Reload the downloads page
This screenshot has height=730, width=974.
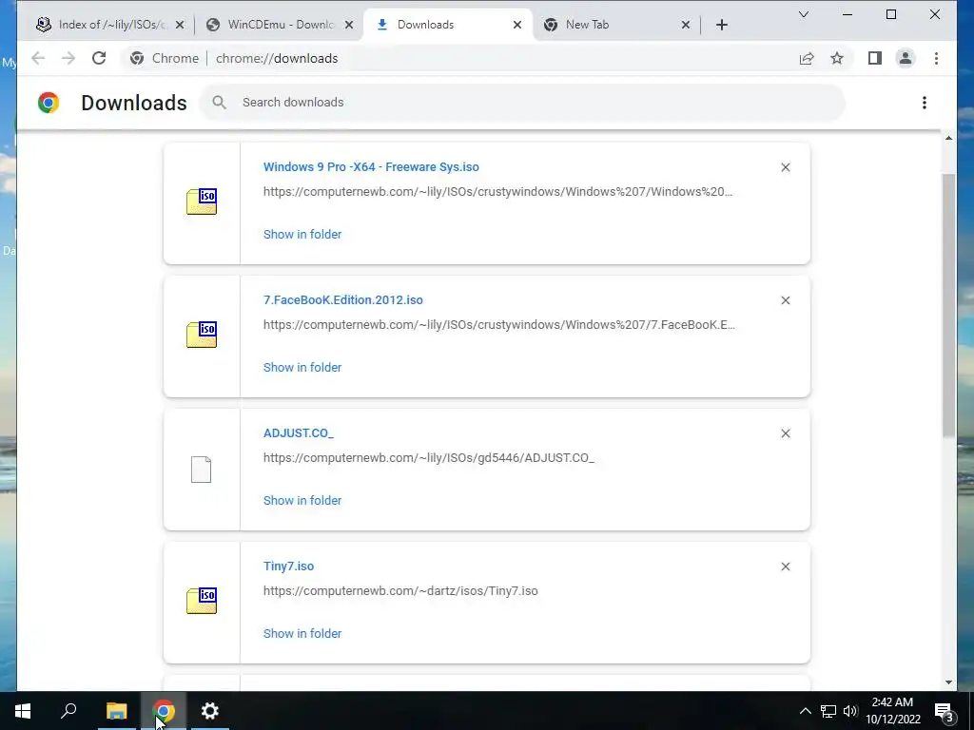point(99,58)
